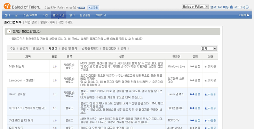Screen dimensions: 254x129
Task: Select the Daum 검색창 plugin title
Action: click(17, 94)
